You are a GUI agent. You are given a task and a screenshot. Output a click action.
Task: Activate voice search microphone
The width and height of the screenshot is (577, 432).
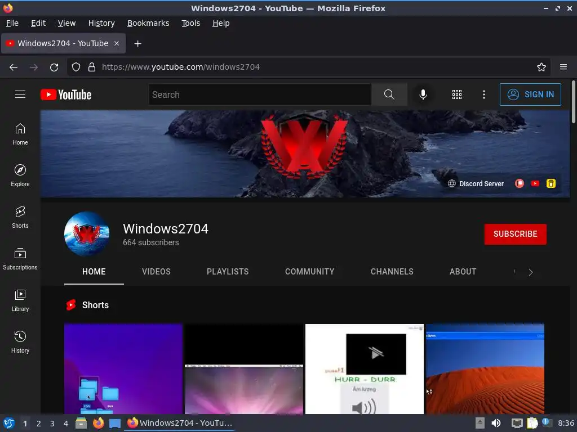coord(423,94)
